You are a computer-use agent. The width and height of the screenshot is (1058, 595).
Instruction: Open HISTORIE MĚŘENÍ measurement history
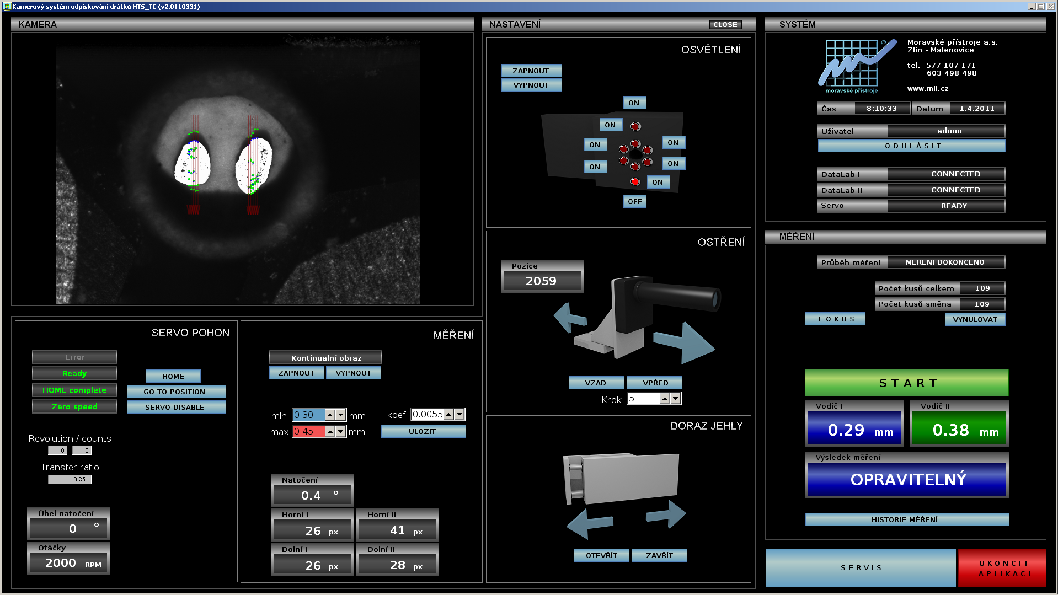click(906, 519)
